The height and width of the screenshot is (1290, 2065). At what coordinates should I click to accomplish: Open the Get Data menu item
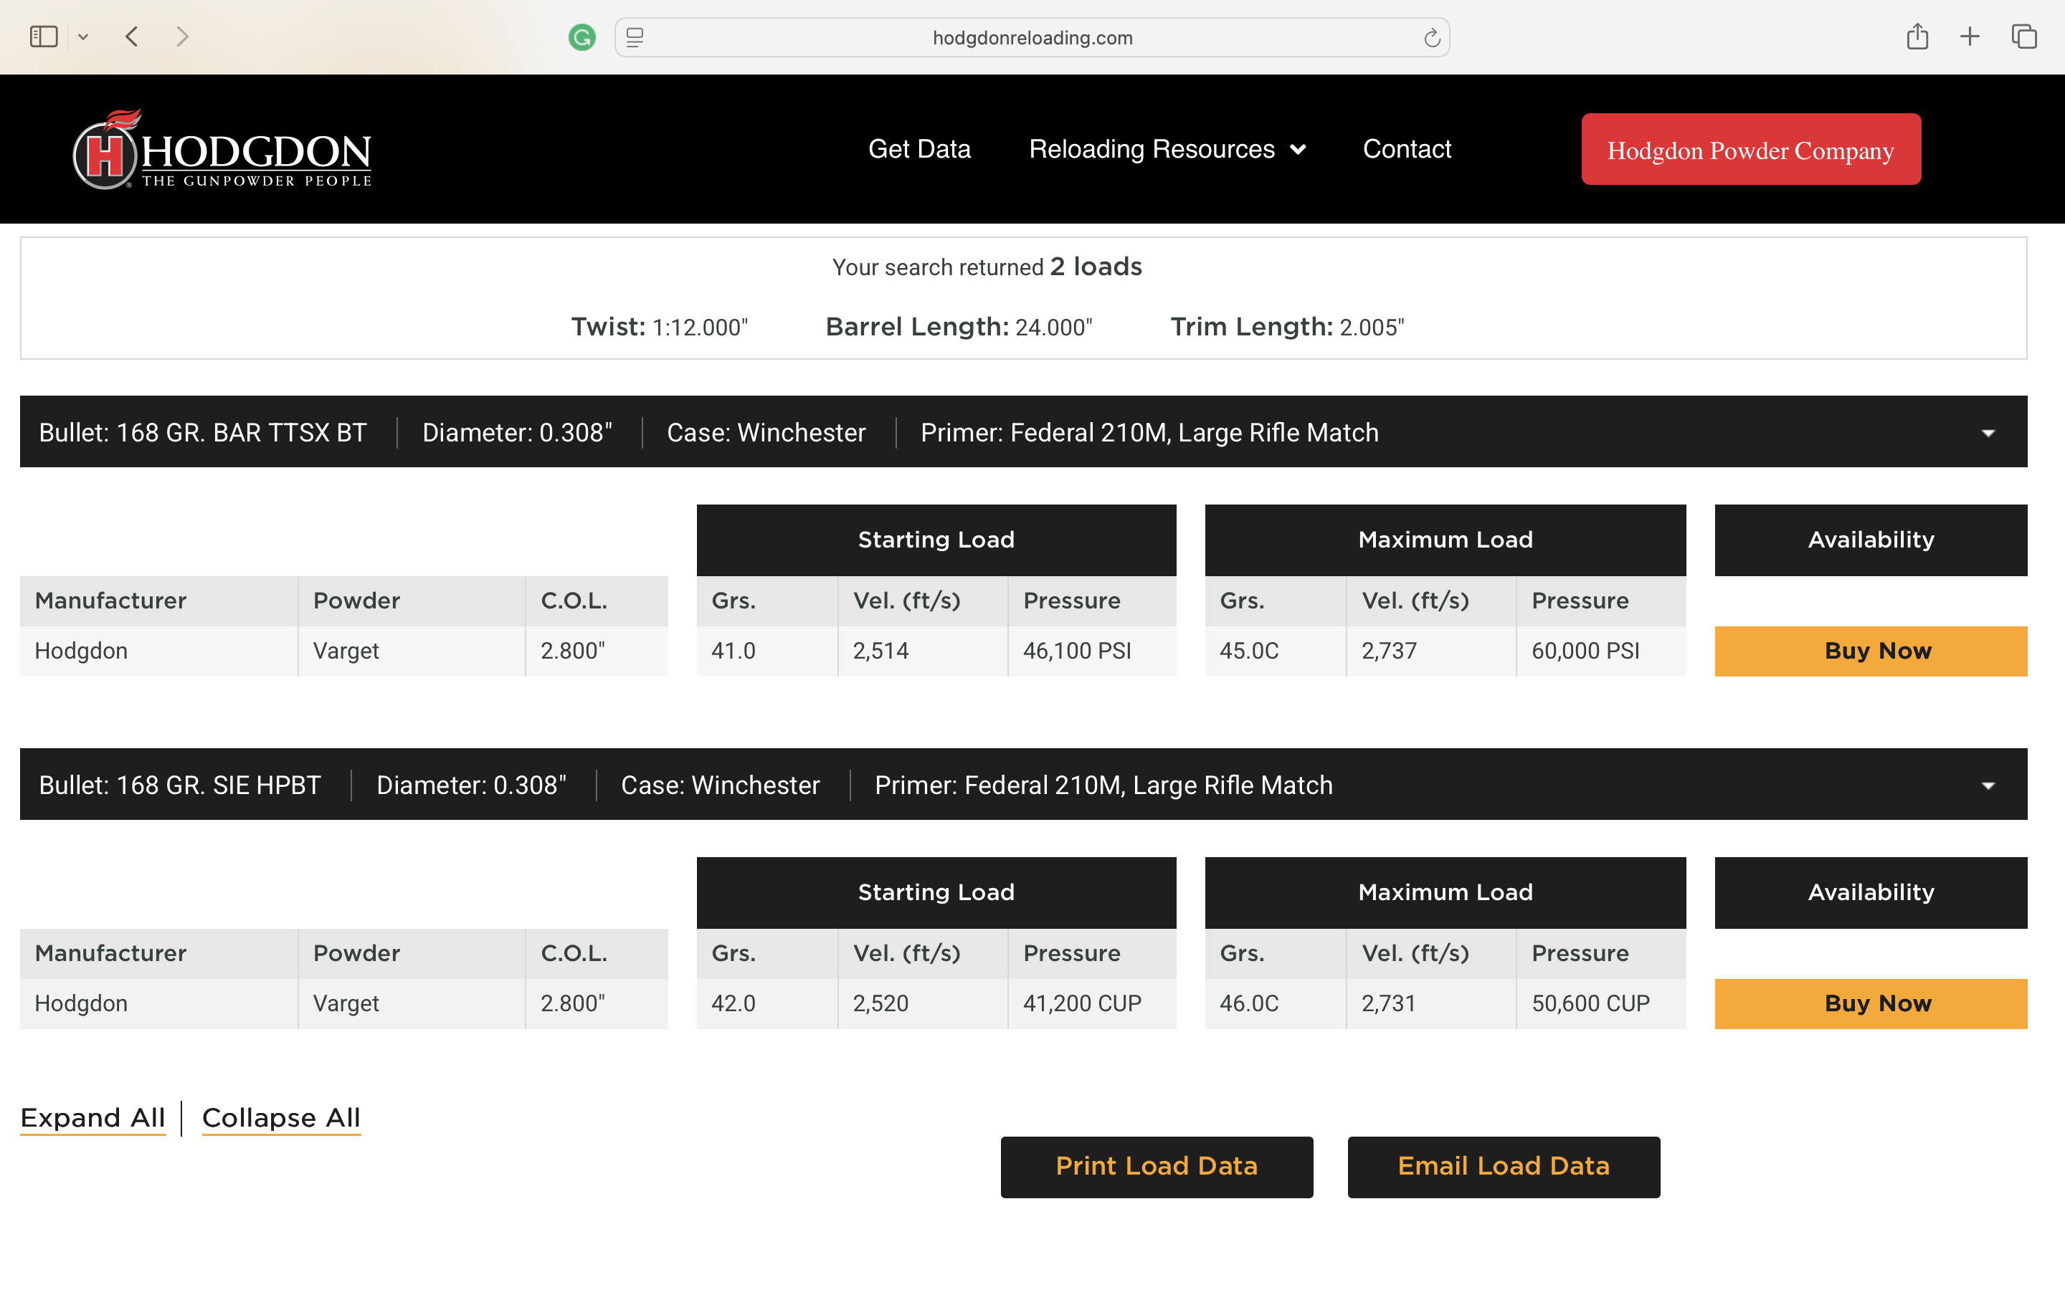(919, 149)
